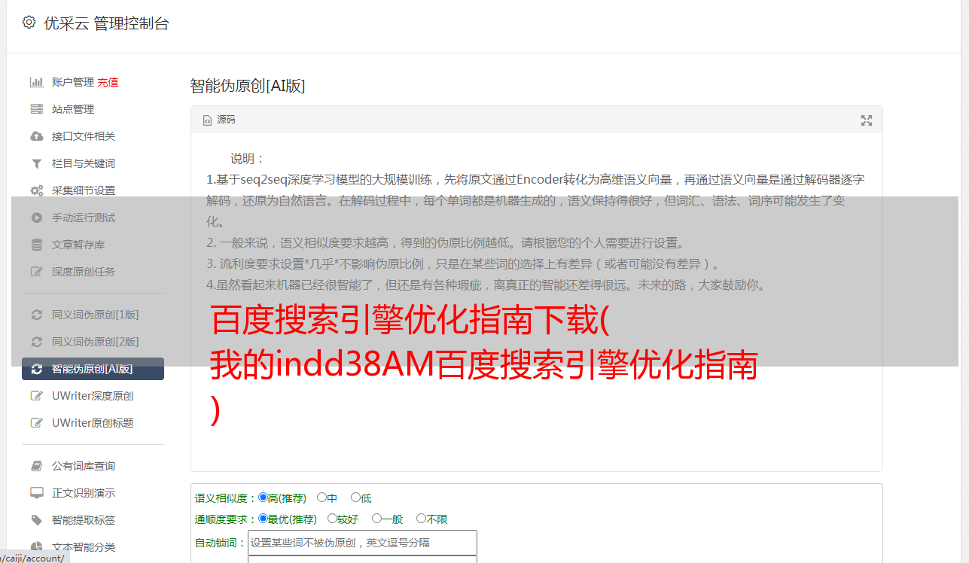Click the tag icon for 智能提取标签
The image size is (969, 563).
click(36, 520)
